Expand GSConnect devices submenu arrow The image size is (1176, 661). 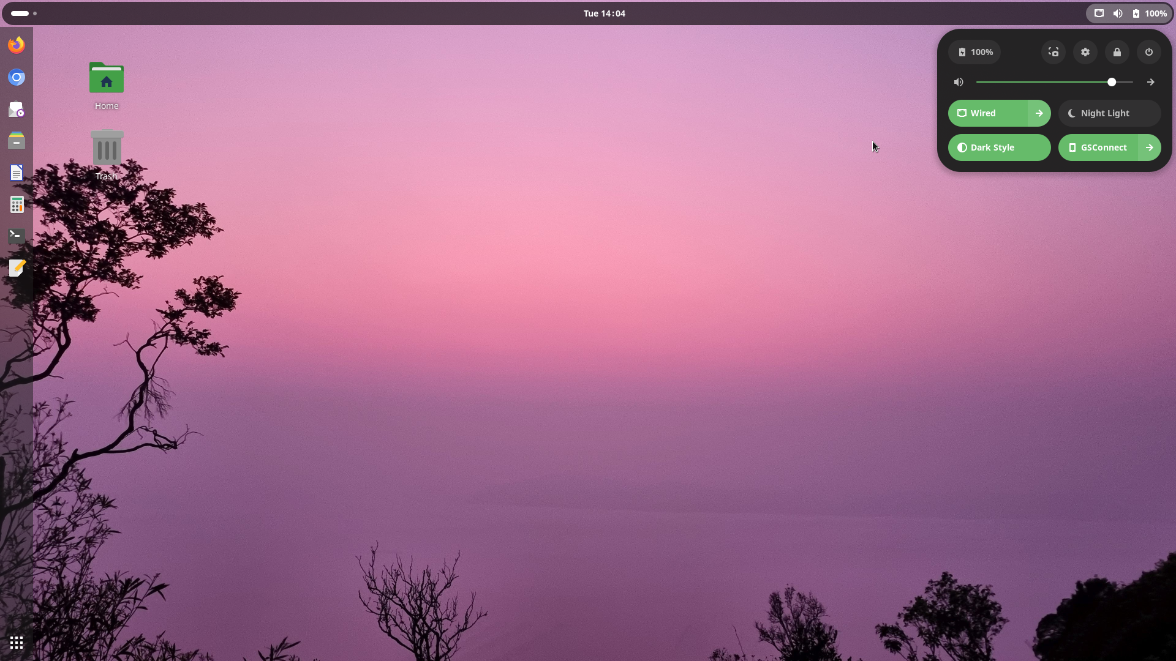[1150, 148]
